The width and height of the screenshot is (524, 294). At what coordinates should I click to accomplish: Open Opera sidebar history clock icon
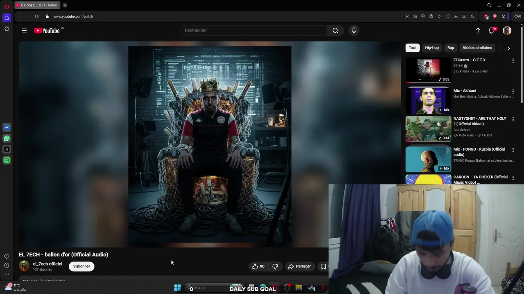pos(7,265)
